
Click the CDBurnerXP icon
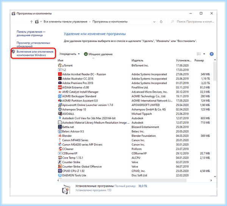tap(60, 153)
